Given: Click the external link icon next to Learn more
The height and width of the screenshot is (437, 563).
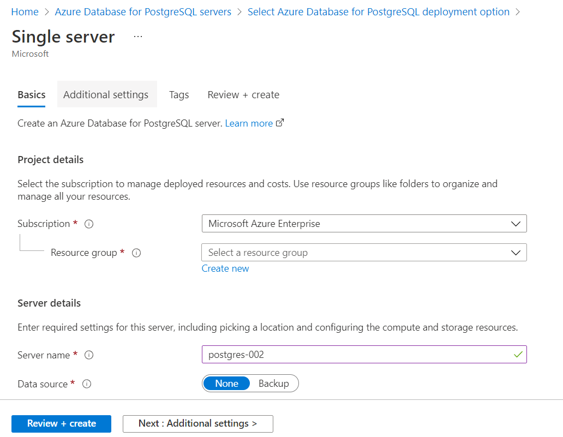Looking at the screenshot, I should pos(280,123).
